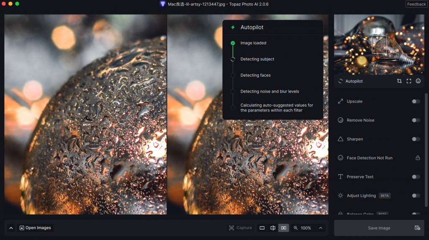The height and width of the screenshot is (240, 429).
Task: Click the Topaz Photo AI title icon
Action: click(x=163, y=4)
